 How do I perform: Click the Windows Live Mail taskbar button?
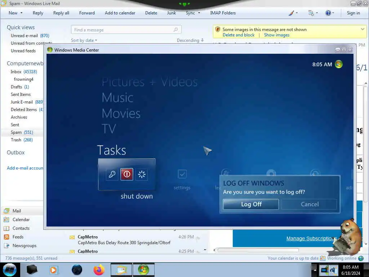point(121,270)
